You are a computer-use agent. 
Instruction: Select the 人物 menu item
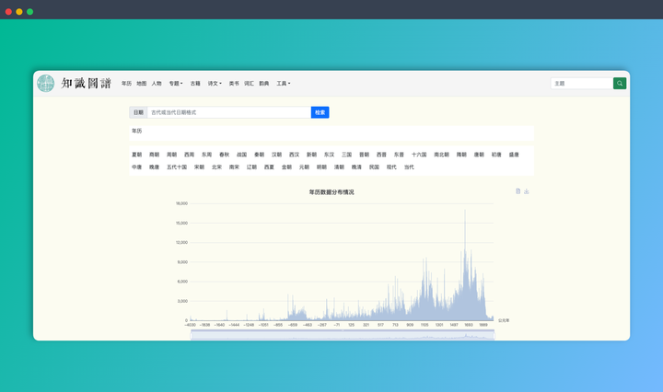[x=157, y=84]
